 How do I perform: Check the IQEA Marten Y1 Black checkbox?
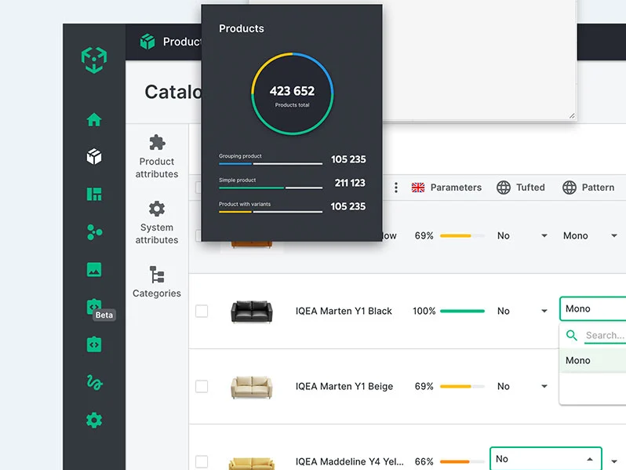pos(202,312)
